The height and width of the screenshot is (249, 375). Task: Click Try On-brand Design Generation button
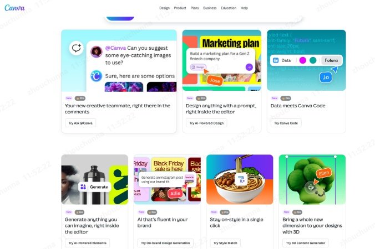pos(165,243)
